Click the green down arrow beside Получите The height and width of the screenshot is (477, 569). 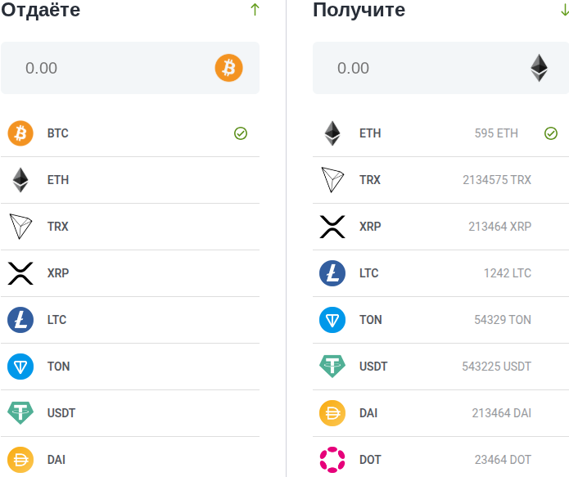[564, 10]
